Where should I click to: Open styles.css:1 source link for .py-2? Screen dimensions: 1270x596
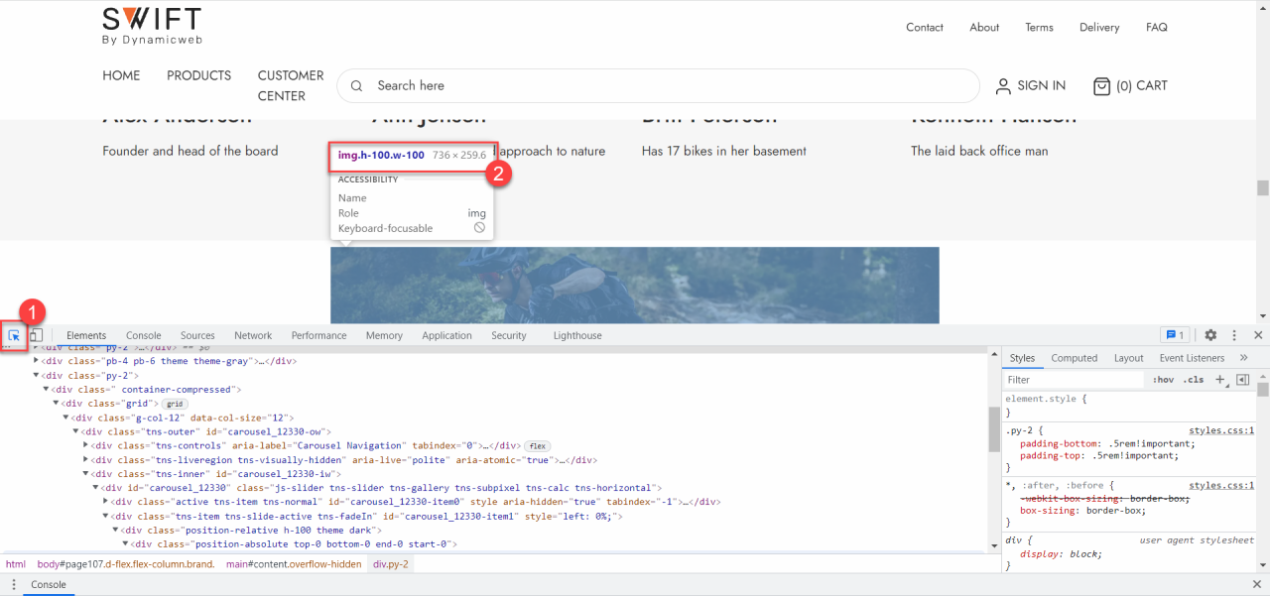pos(1221,430)
